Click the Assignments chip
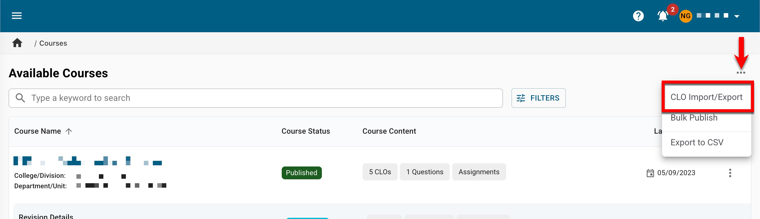This screenshot has width=760, height=219. [479, 172]
